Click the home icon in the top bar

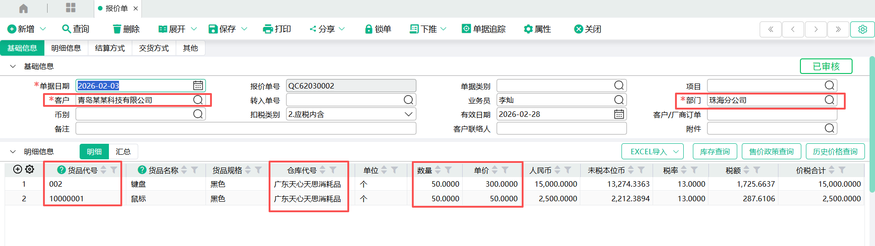tap(23, 8)
